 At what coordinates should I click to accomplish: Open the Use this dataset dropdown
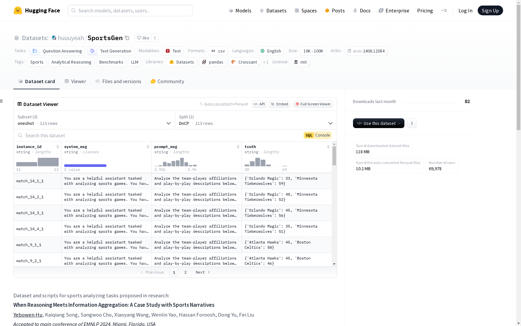[x=379, y=123]
